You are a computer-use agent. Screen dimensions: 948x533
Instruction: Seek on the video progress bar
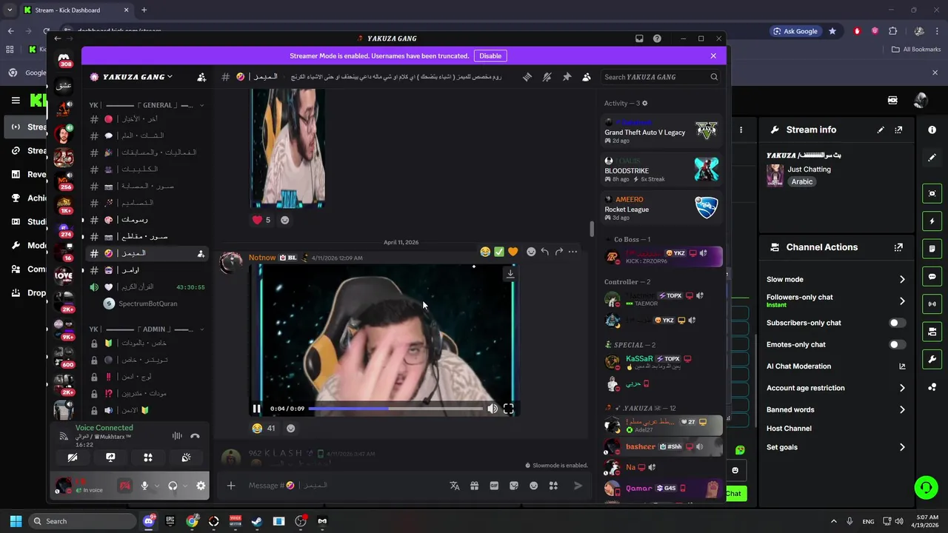click(x=395, y=409)
